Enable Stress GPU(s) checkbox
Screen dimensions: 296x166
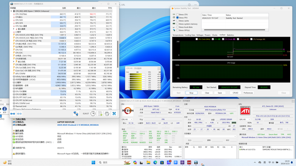click(x=178, y=30)
